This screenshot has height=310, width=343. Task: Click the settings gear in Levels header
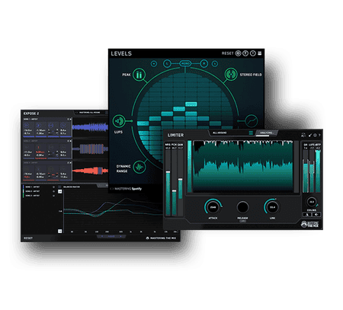(x=238, y=53)
